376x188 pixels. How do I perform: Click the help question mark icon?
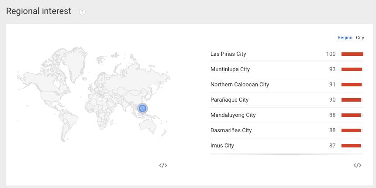point(82,12)
